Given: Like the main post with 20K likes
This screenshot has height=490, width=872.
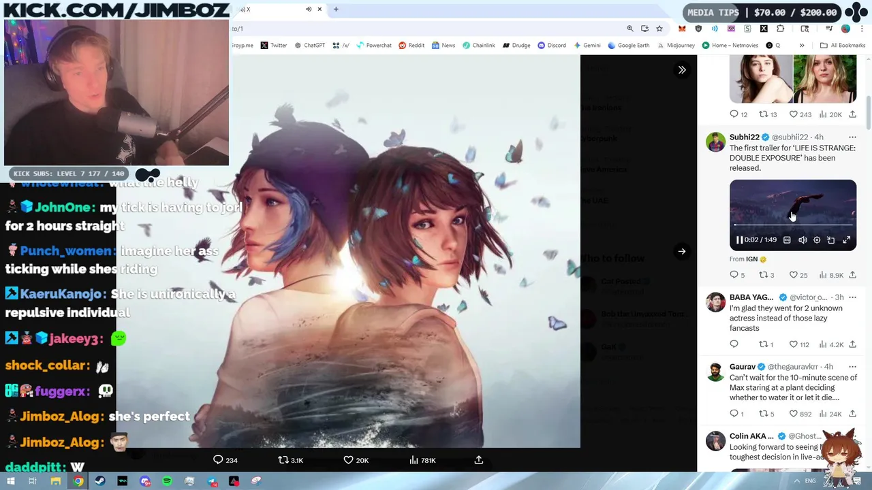Looking at the screenshot, I should coord(356,460).
